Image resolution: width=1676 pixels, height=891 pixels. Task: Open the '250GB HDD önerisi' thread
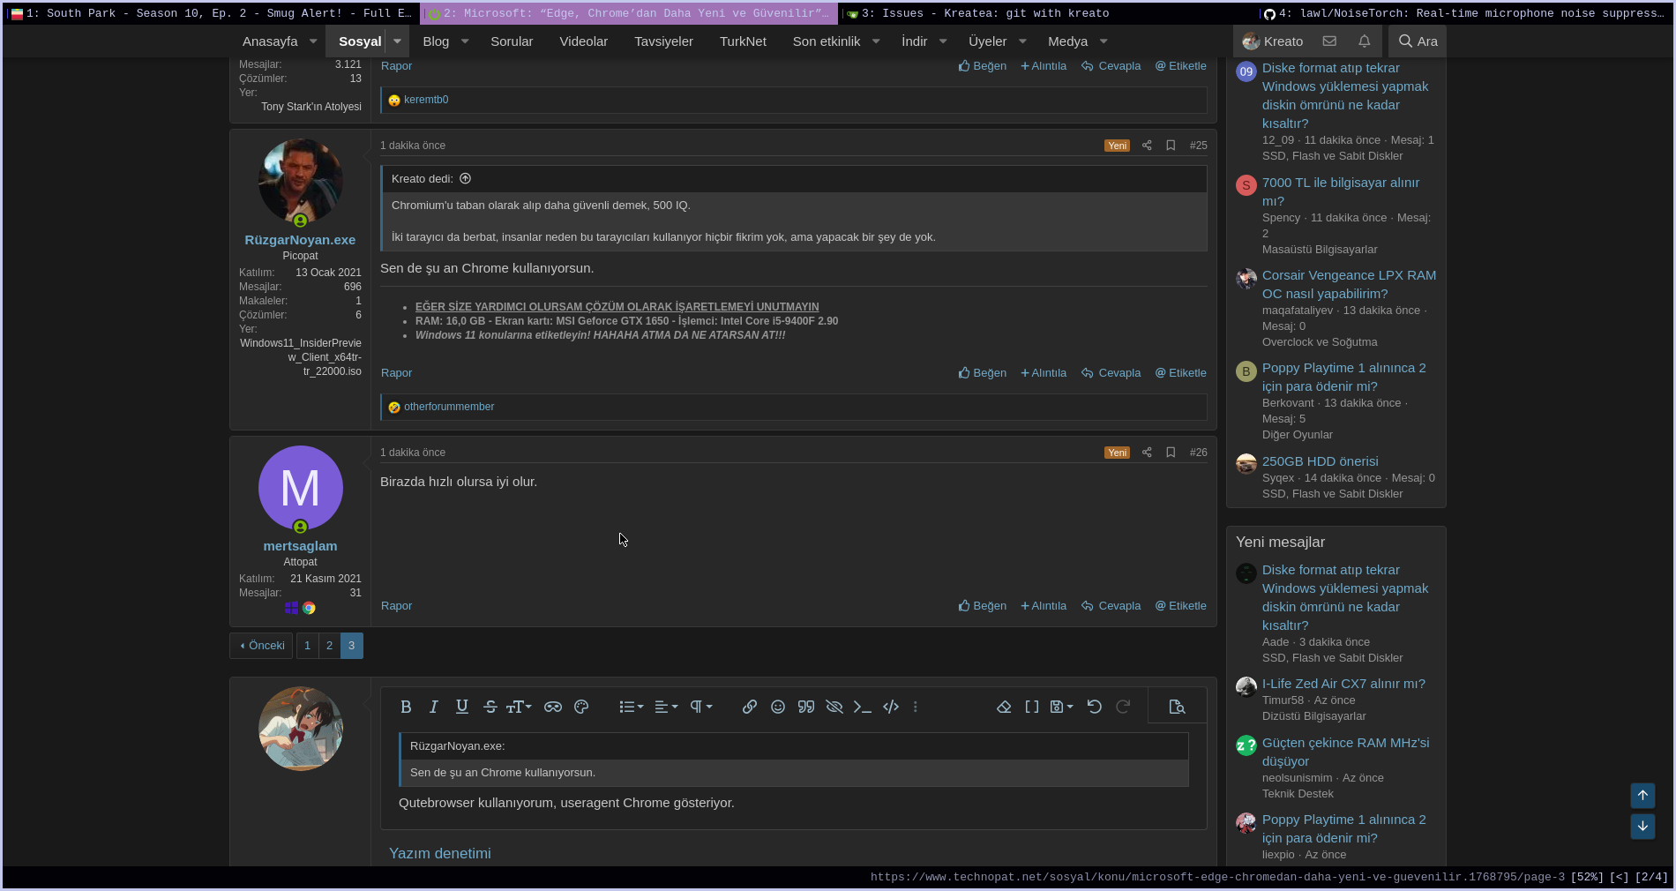click(1320, 461)
